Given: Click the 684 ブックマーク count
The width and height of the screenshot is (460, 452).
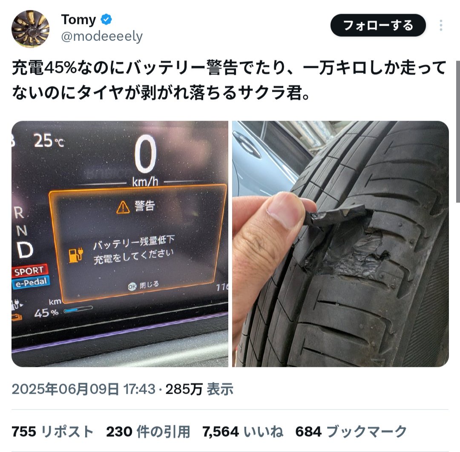Looking at the screenshot, I should click(x=351, y=432).
